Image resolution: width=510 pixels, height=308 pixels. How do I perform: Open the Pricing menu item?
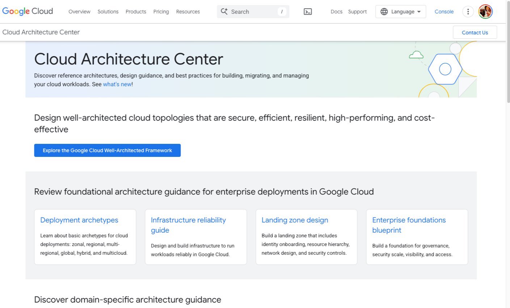coord(161,12)
